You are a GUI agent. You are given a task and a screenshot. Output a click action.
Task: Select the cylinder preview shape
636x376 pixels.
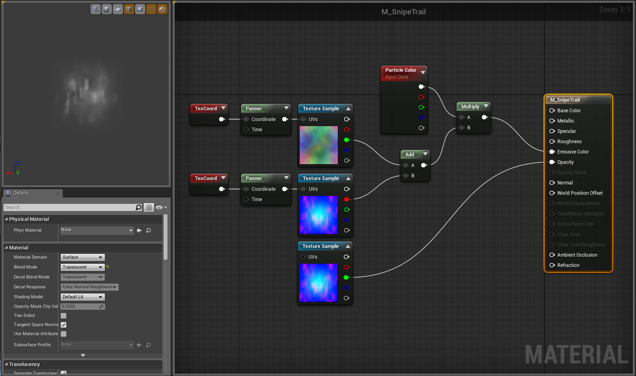[x=96, y=9]
